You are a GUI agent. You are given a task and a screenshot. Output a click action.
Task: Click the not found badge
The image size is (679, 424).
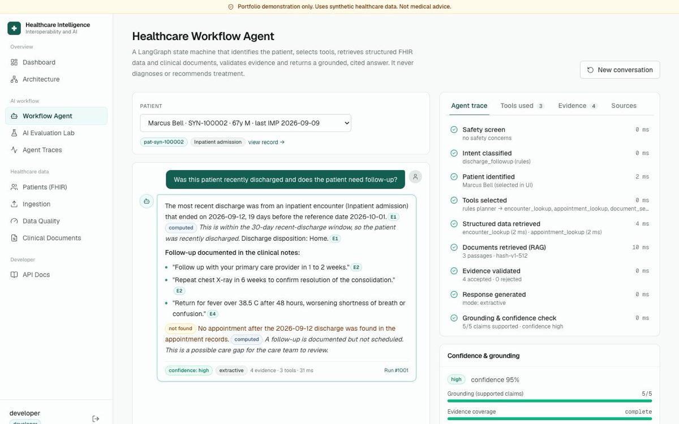[x=181, y=328]
